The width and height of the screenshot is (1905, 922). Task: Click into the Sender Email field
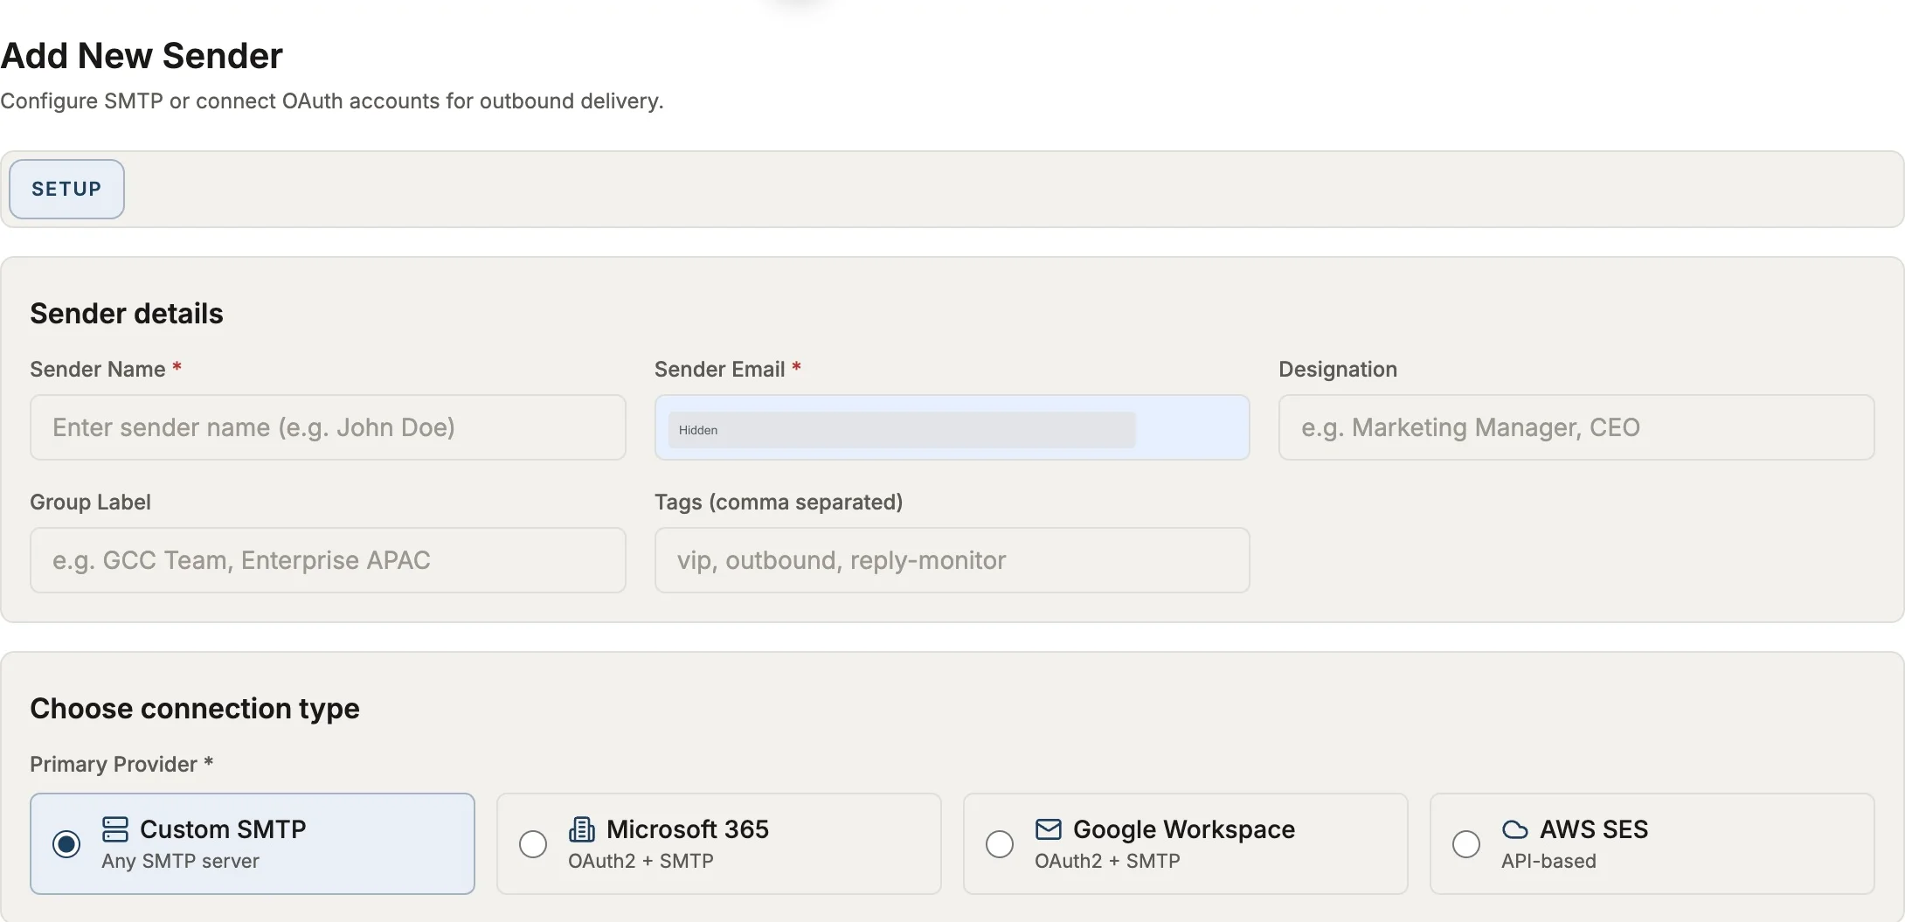[952, 427]
